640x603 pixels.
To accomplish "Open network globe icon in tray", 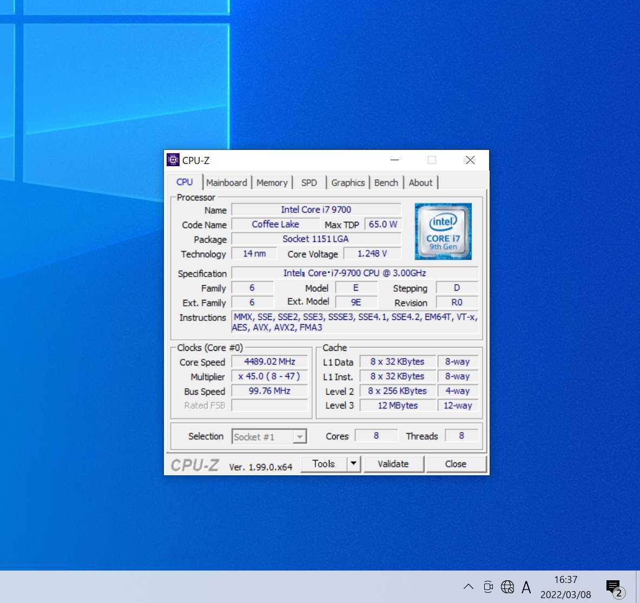I will (507, 587).
